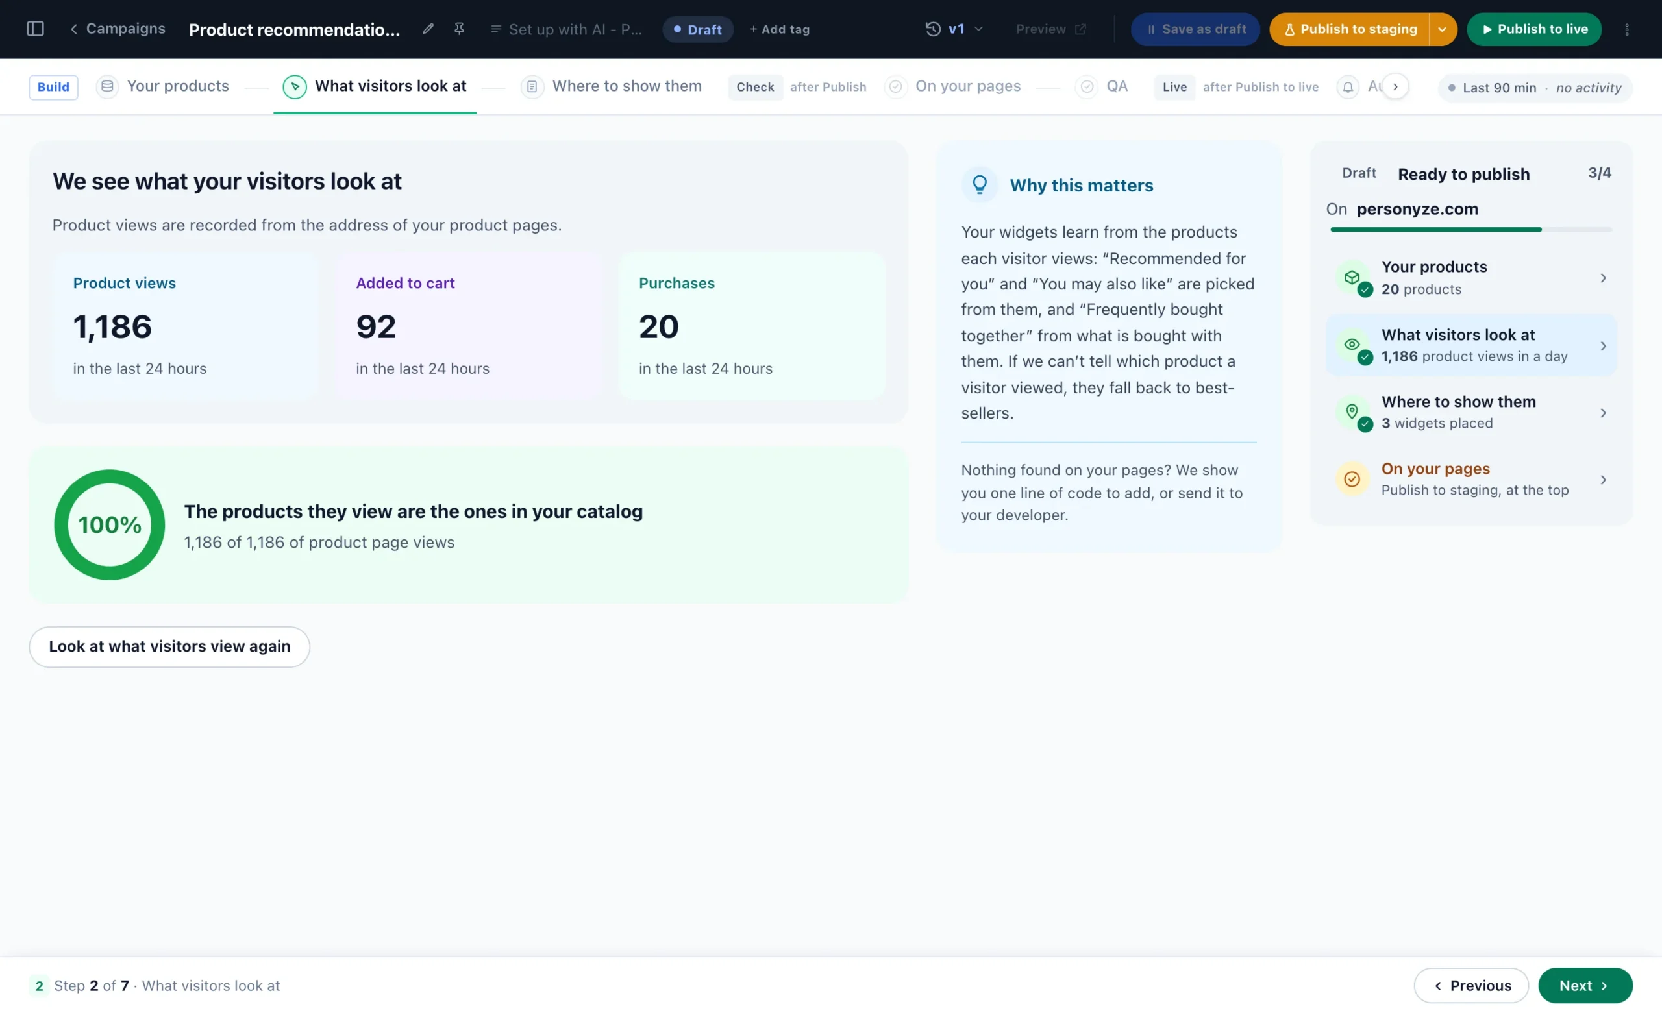Open the Publish to staging dropdown arrow
Image resolution: width=1662 pixels, height=1015 pixels.
coord(1442,30)
